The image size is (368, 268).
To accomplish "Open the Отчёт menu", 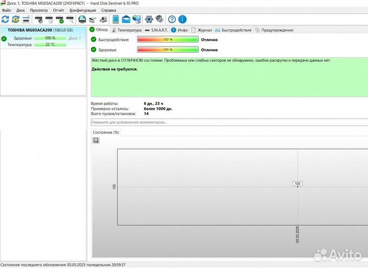I will pyautogui.click(x=58, y=10).
